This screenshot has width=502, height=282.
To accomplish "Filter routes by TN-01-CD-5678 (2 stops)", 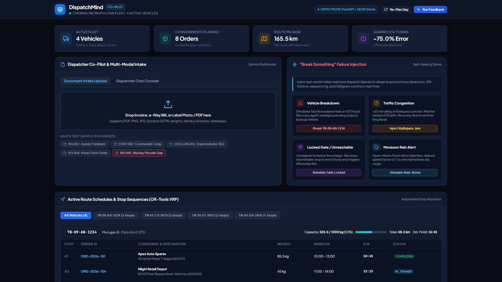I will point(163,215).
